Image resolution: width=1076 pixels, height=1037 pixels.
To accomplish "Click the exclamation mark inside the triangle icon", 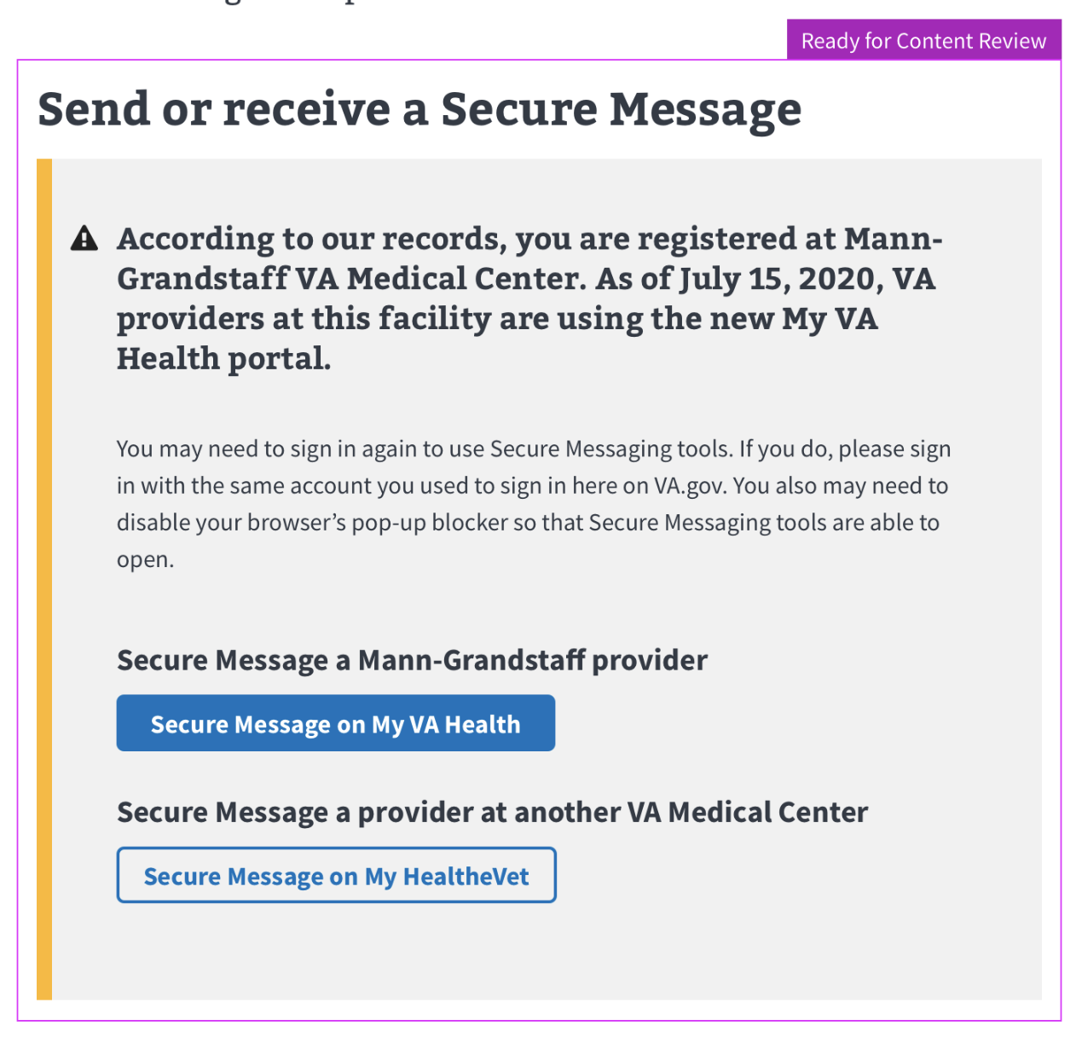I will [83, 241].
